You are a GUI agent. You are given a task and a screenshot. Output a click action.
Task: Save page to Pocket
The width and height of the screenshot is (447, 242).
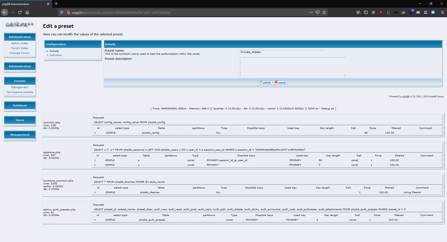coord(317,12)
